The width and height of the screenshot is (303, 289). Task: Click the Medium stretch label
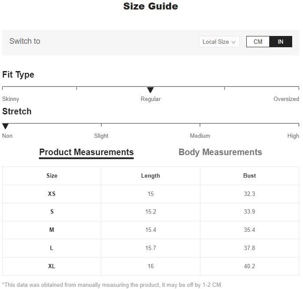point(200,136)
